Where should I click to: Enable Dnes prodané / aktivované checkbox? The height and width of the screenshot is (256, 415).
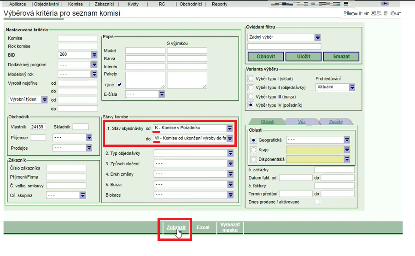pos(317,202)
